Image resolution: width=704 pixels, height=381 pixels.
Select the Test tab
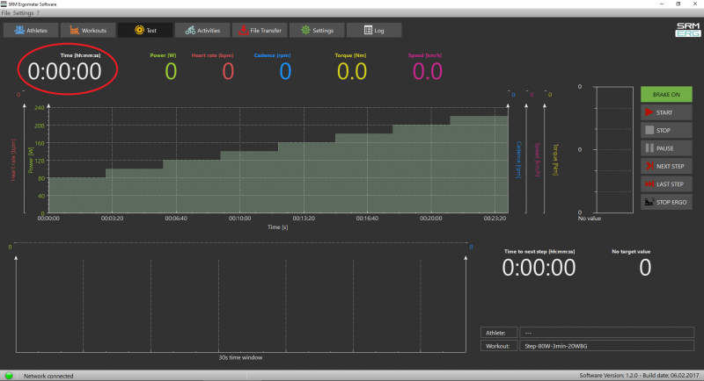144,30
